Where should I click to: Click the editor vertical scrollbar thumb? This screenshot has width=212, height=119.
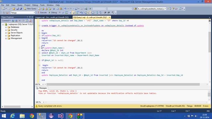click(x=210, y=42)
